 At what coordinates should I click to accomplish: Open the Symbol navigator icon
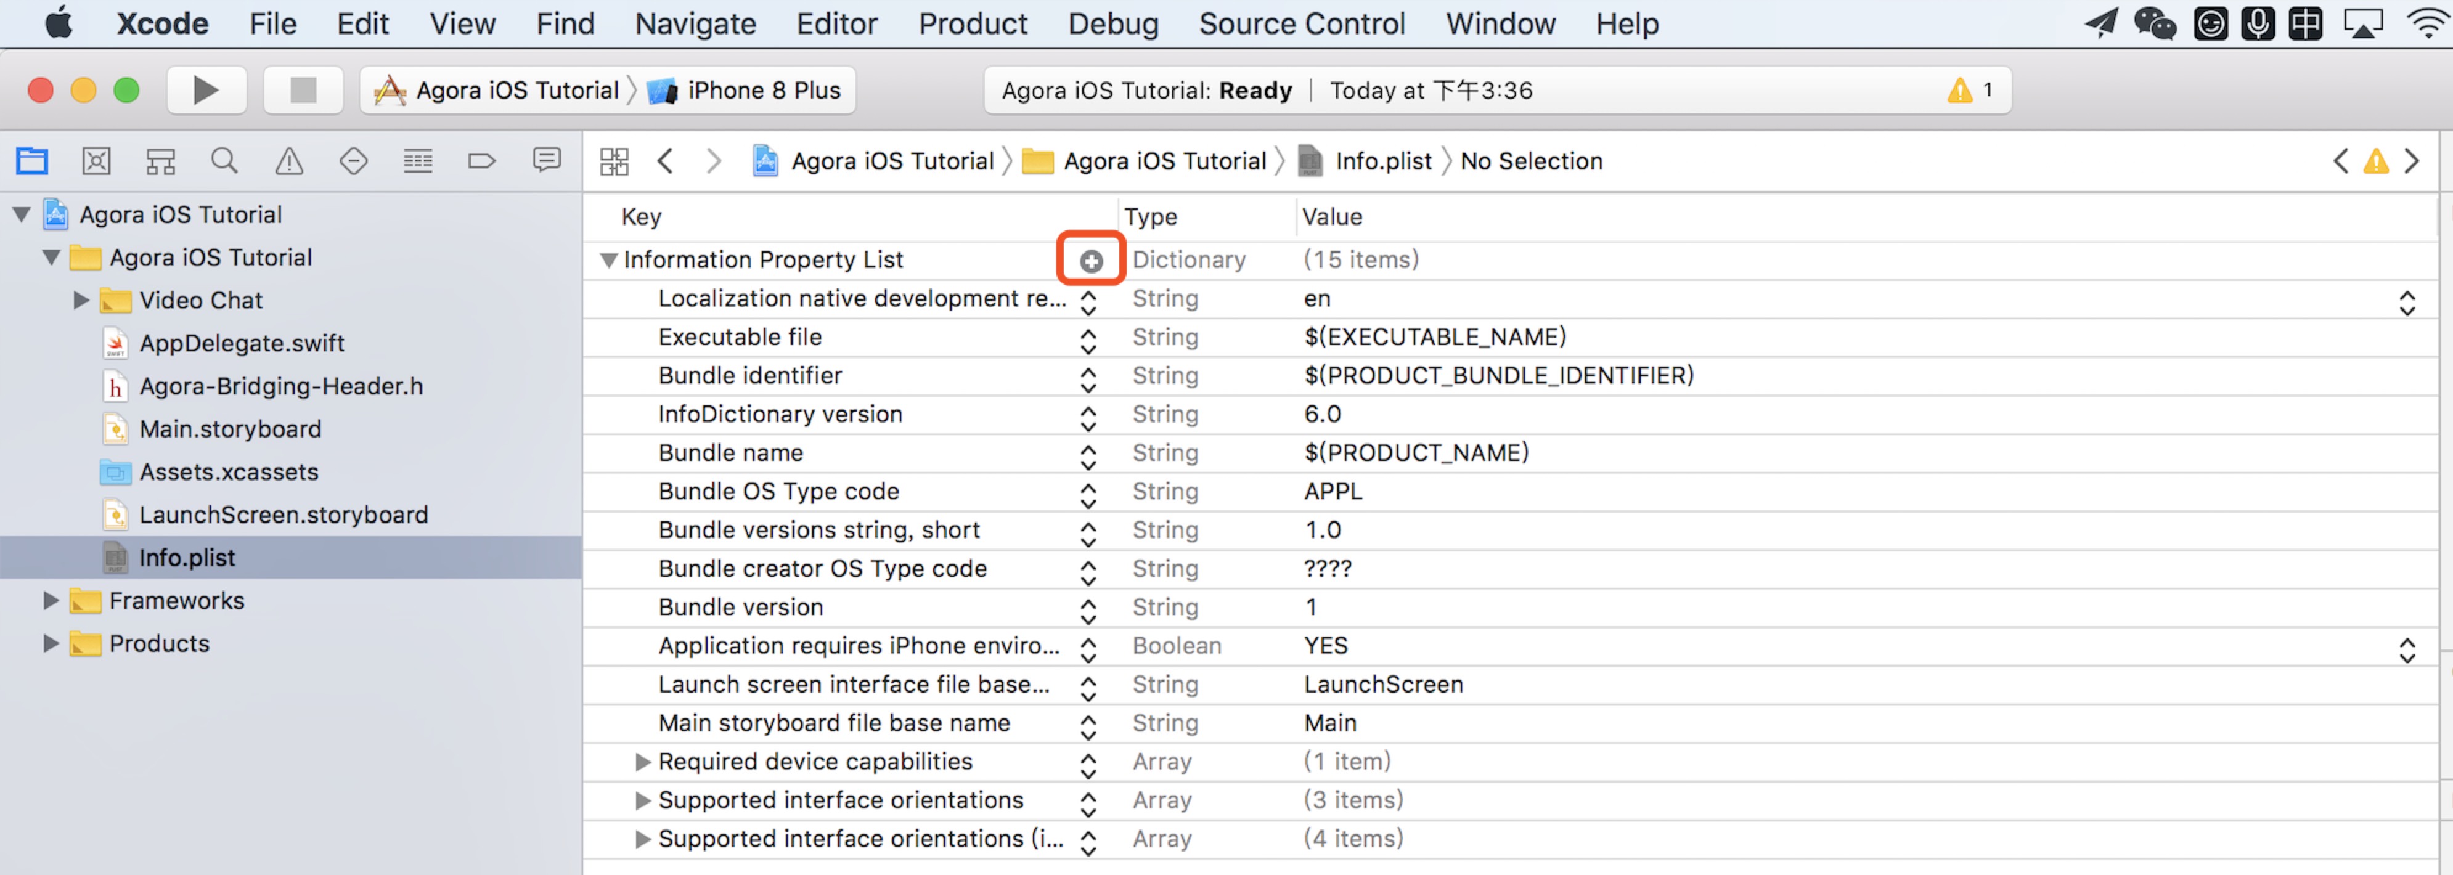[x=160, y=161]
